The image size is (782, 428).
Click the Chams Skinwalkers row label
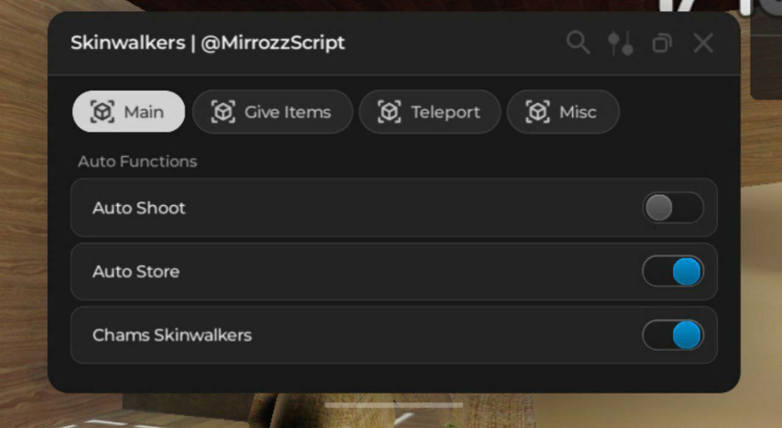click(172, 335)
